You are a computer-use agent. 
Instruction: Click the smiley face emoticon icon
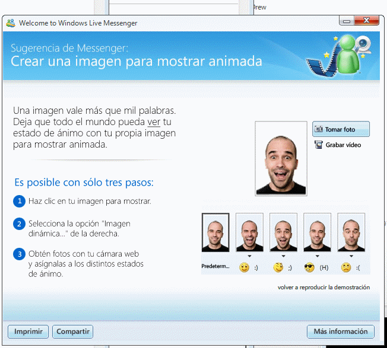coord(244,267)
